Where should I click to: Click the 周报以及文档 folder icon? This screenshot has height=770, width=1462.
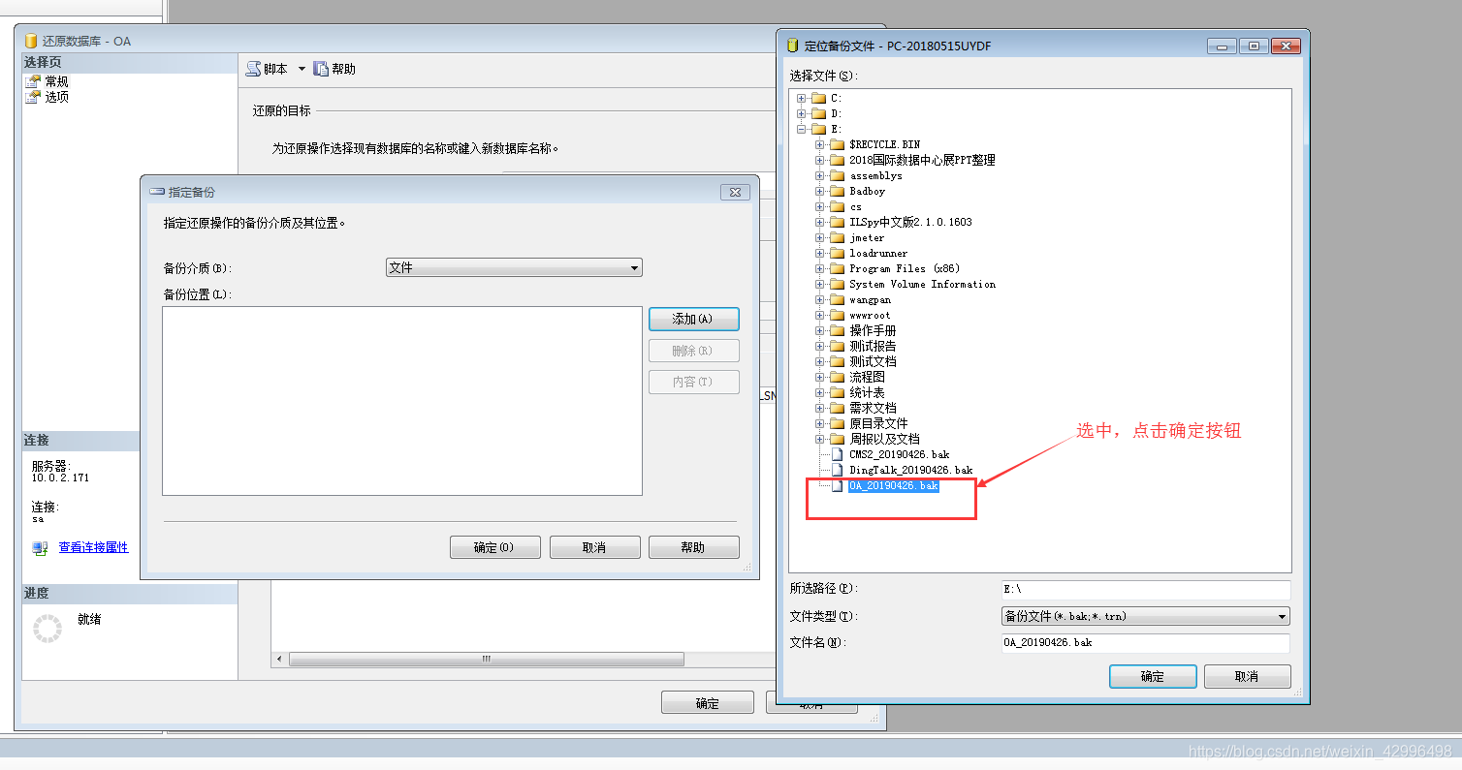coord(837,439)
